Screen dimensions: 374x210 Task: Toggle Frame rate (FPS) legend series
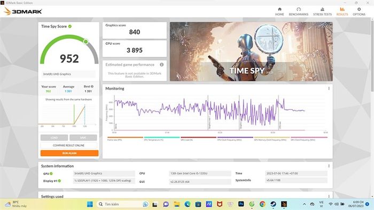[x=125, y=139]
